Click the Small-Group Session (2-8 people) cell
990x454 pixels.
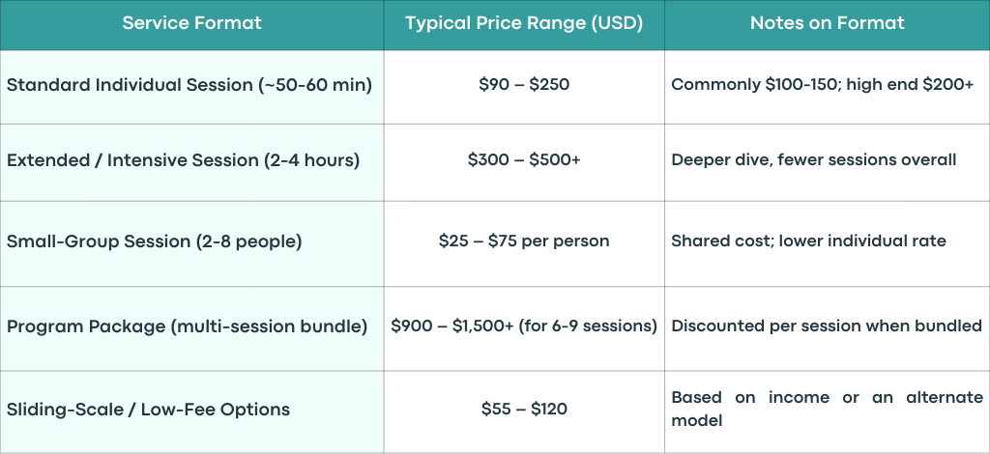coord(191,244)
